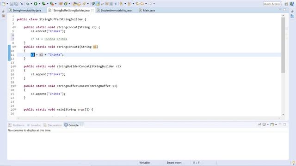The height and width of the screenshot is (166, 296).
Task: Click the New Java Class icon
Action: click(66, 4)
